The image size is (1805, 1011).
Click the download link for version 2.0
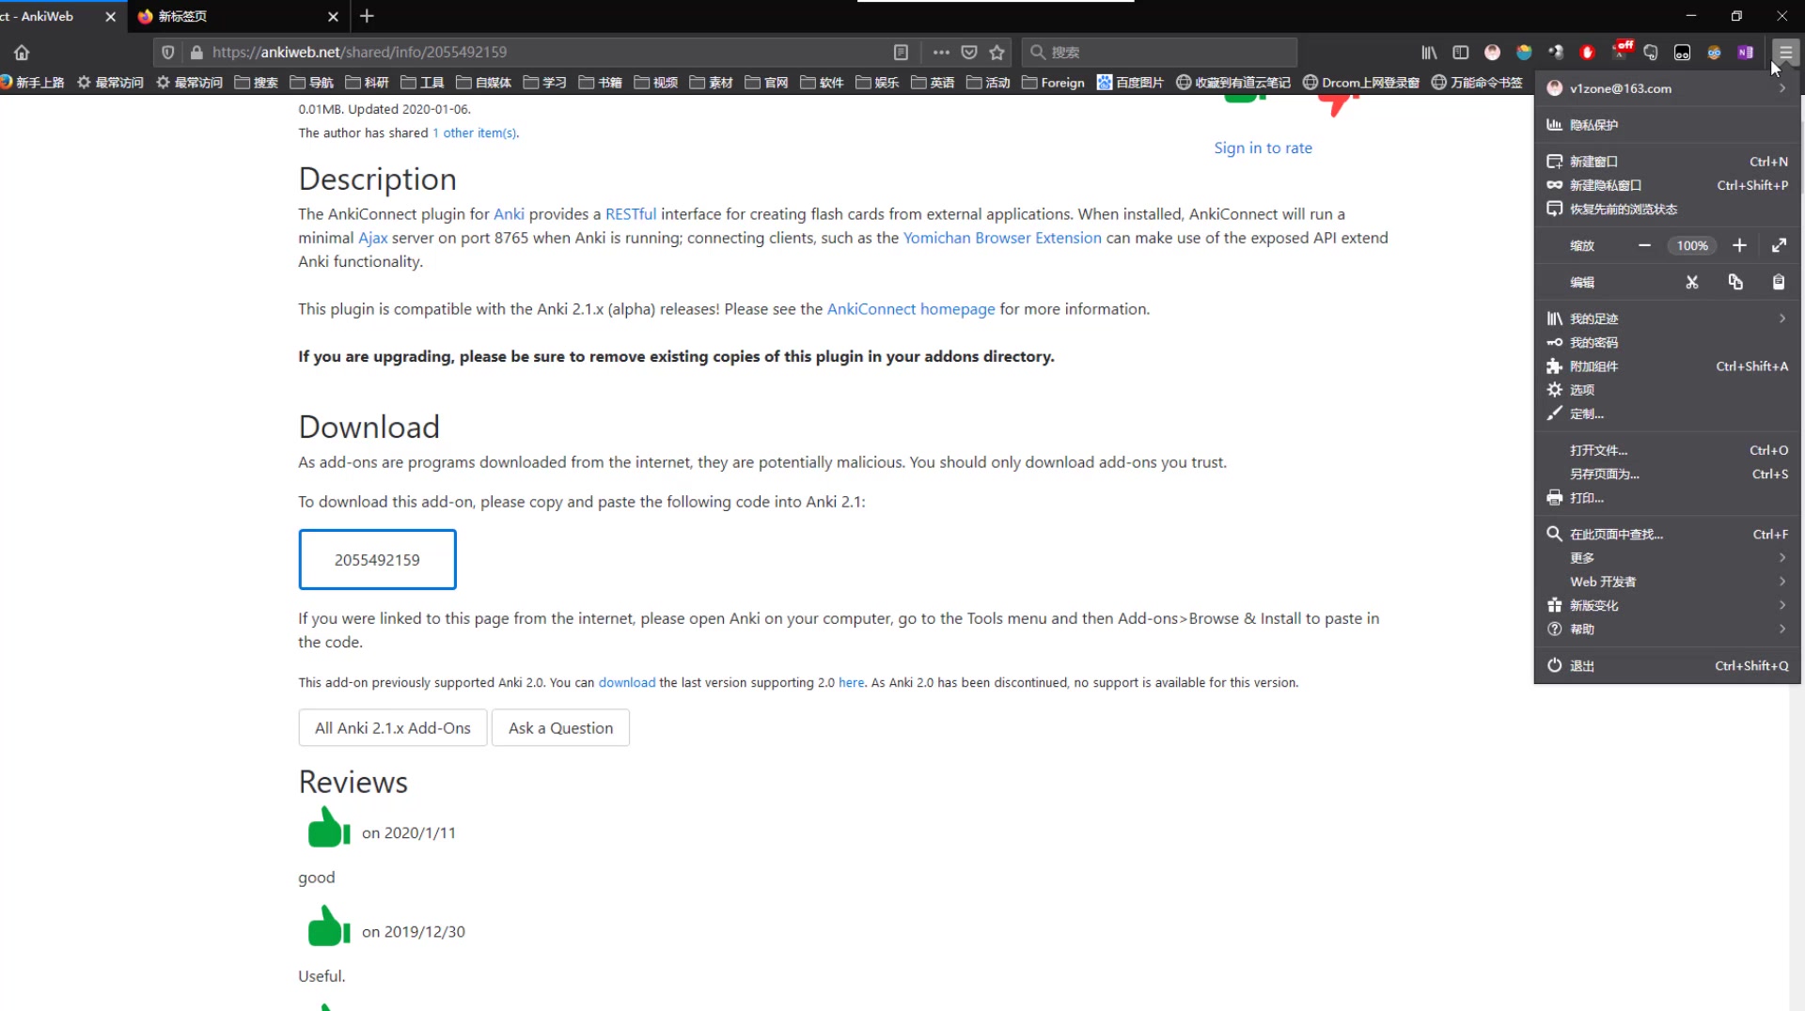pyautogui.click(x=626, y=683)
